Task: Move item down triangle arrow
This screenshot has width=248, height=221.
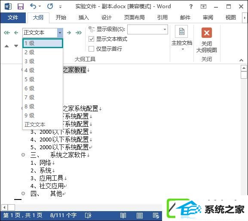Action: [16, 46]
